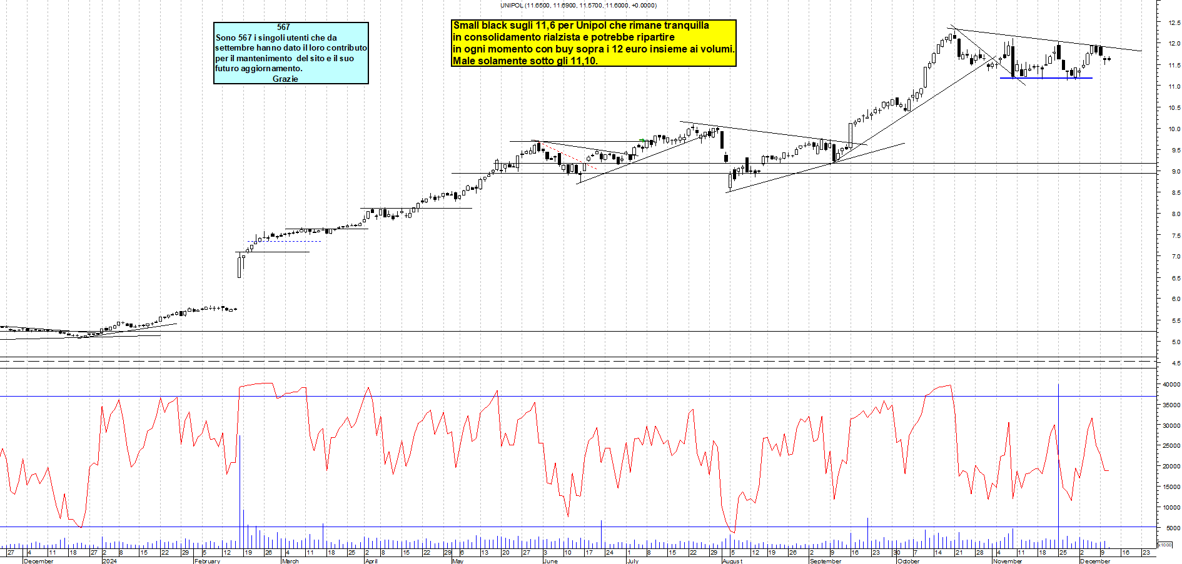Click the blue support line near 11.1
Screen dimensions: 1182x564
click(x=1046, y=78)
